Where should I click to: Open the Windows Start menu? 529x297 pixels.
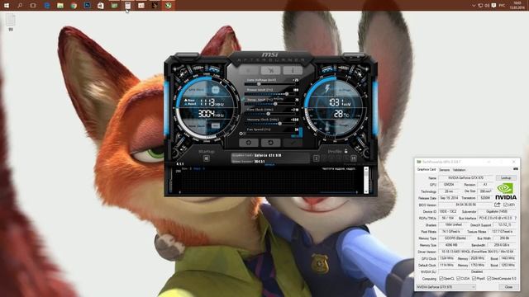(7, 6)
